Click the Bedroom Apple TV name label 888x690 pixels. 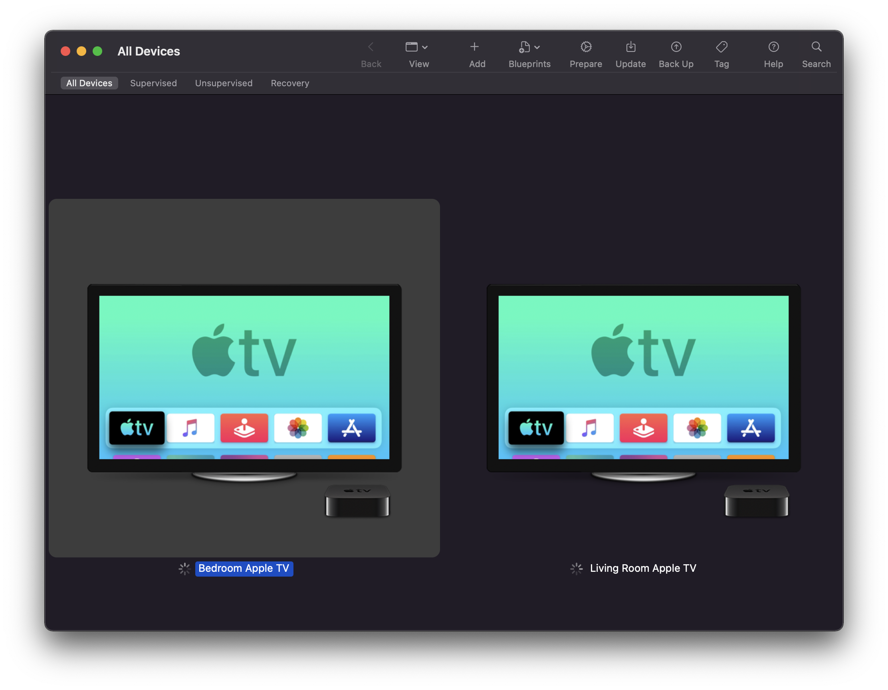pyautogui.click(x=244, y=568)
